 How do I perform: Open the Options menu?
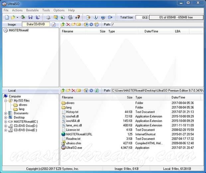point(59,10)
